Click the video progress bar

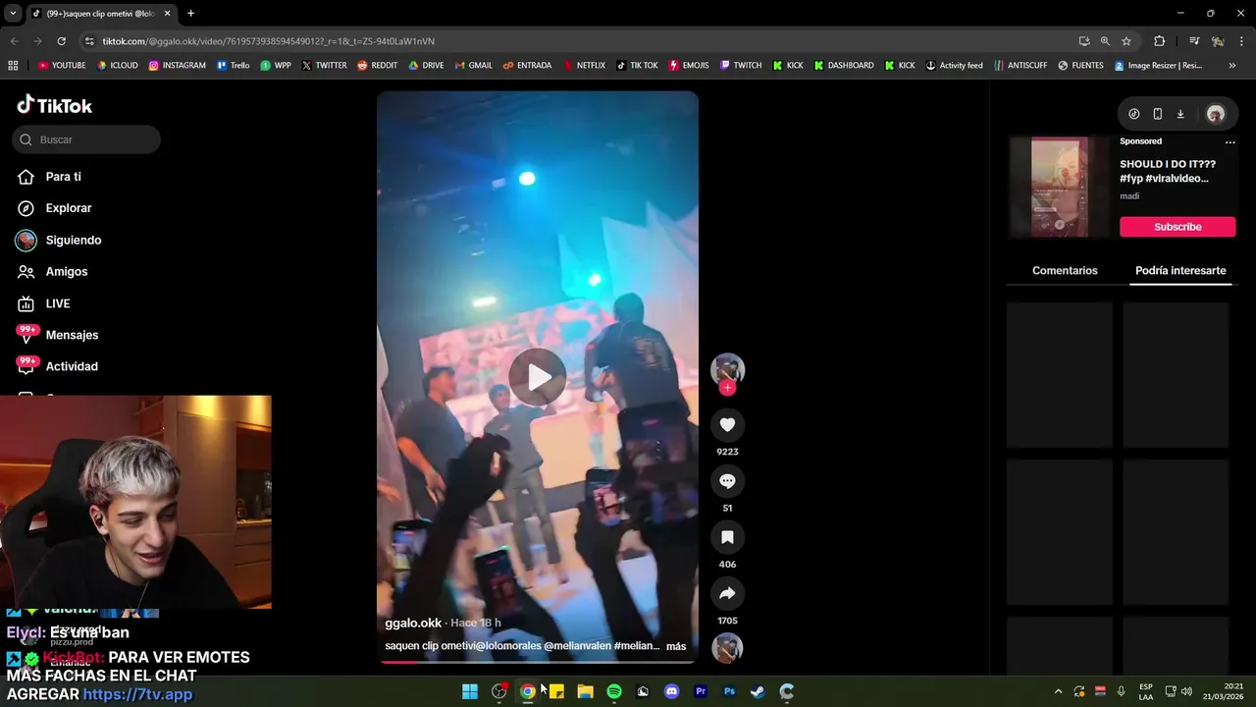coord(538,662)
